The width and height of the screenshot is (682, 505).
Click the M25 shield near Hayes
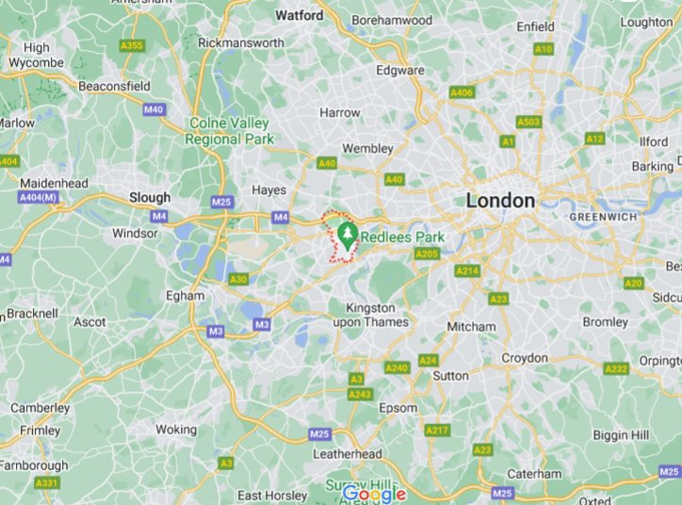[221, 202]
